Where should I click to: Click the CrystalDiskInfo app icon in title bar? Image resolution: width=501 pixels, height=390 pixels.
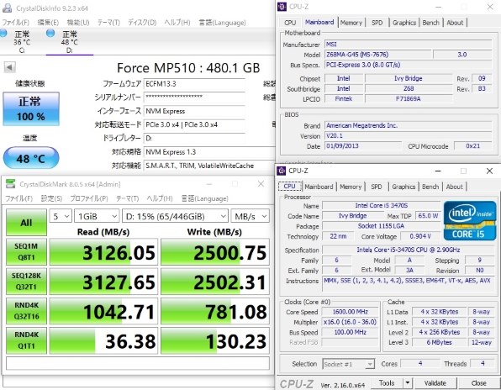click(x=7, y=8)
